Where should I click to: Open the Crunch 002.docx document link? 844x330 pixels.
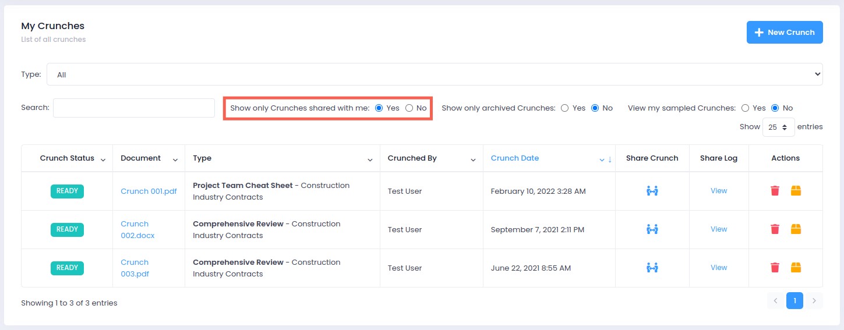pyautogui.click(x=137, y=229)
